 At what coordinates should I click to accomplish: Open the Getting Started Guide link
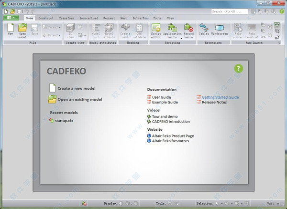point(218,97)
